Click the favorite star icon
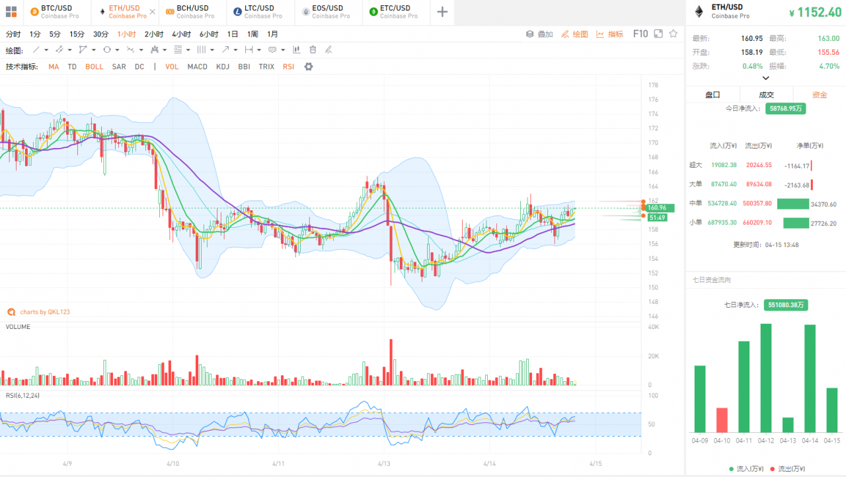Image resolution: width=846 pixels, height=477 pixels. (x=673, y=34)
